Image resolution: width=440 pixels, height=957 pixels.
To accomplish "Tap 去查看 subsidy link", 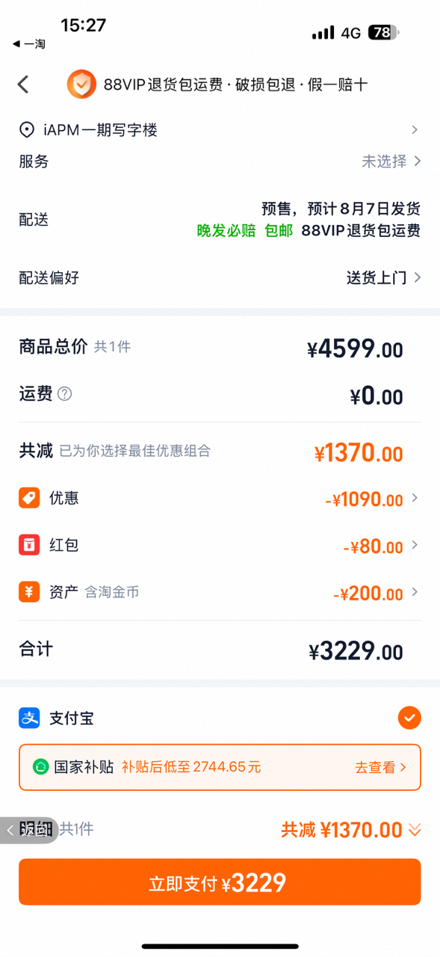I will pyautogui.click(x=380, y=767).
